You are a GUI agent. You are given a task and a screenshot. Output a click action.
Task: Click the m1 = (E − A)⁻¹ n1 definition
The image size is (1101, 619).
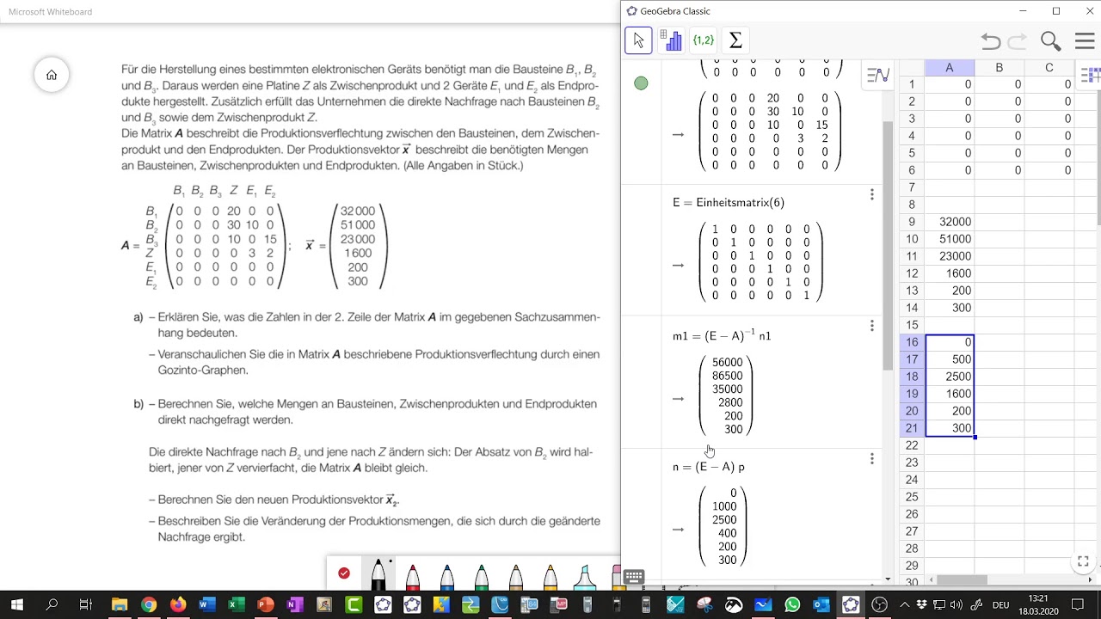(x=722, y=336)
